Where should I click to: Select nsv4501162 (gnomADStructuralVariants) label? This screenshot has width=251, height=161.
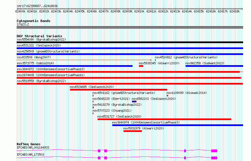click(x=124, y=93)
